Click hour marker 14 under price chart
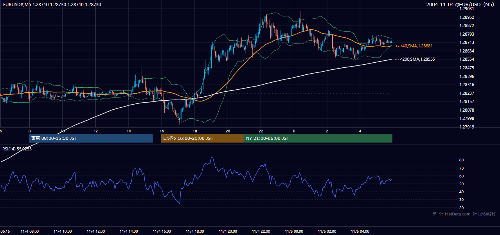 click(x=129, y=131)
